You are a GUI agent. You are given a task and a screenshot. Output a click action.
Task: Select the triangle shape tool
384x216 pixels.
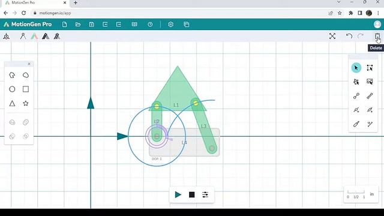click(12, 103)
